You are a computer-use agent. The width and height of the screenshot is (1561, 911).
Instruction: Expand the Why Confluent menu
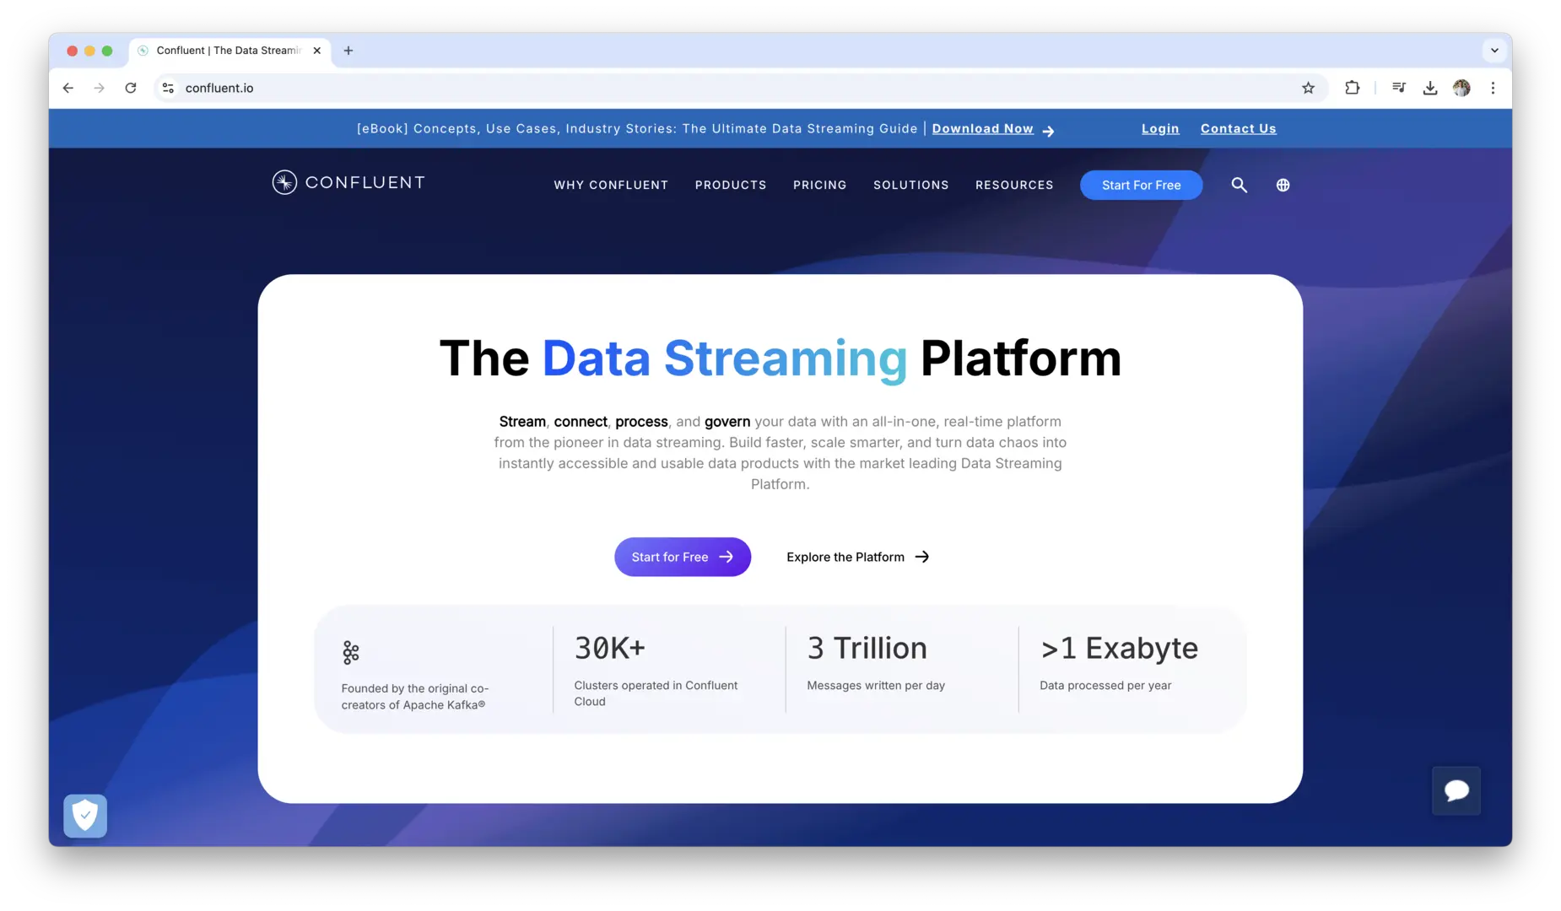(x=611, y=185)
